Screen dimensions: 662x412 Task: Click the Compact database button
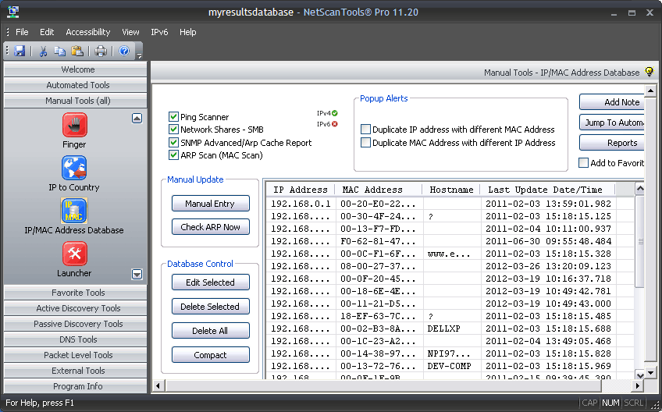pos(210,355)
